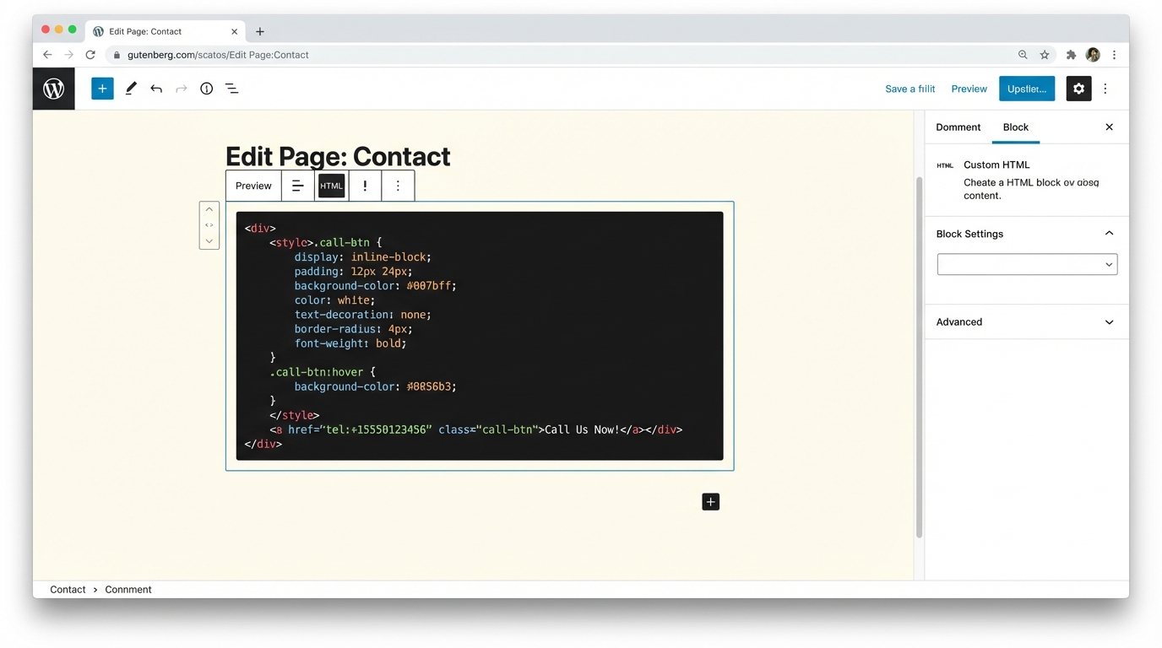Switch to the Block tab

(1015, 127)
